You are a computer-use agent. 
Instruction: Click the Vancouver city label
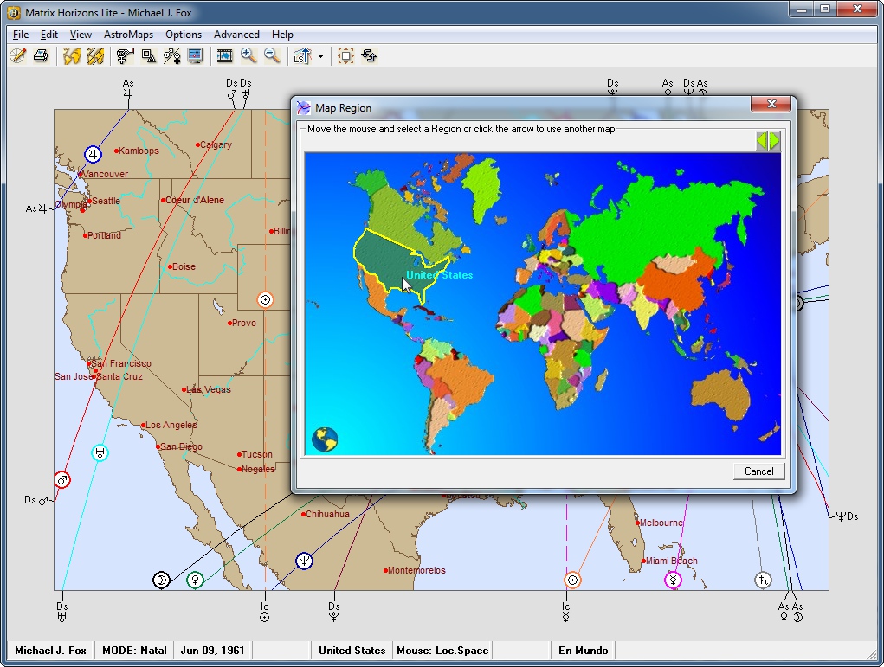click(x=106, y=174)
